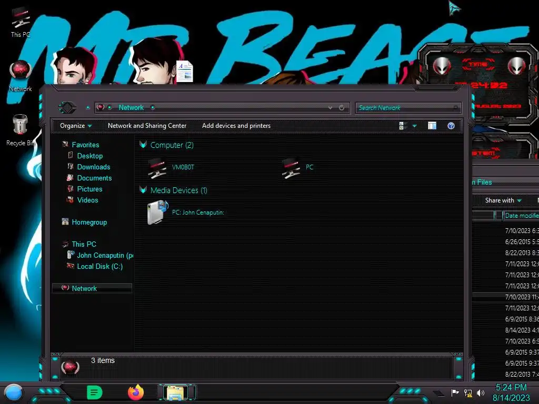539x404 pixels.
Task: Select This PC in the navigation pane
Action: pos(84,244)
